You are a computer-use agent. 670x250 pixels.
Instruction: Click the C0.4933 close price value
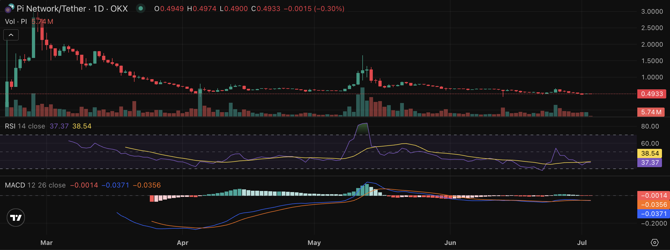point(266,9)
